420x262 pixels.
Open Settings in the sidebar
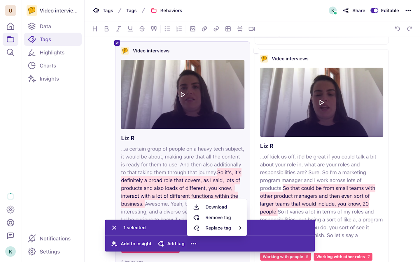[x=53, y=252]
